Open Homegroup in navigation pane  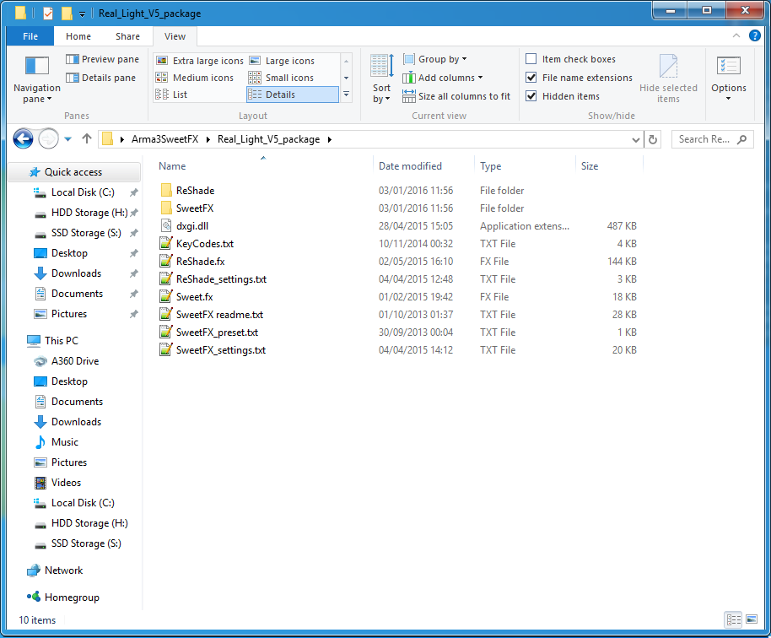[x=72, y=597]
